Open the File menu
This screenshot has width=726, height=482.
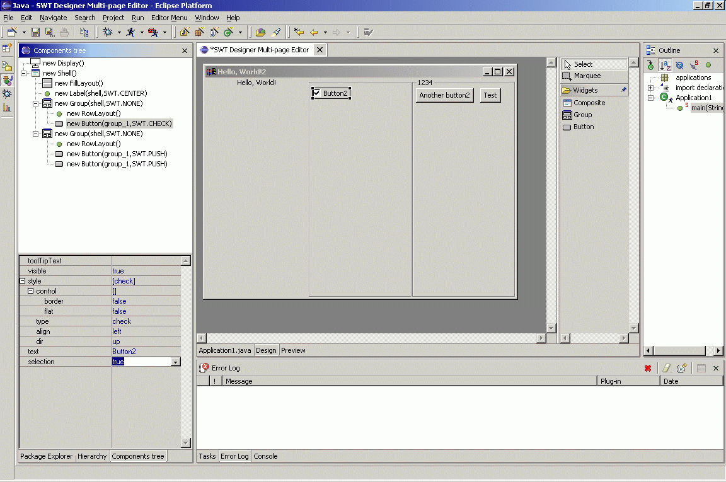(x=8, y=18)
